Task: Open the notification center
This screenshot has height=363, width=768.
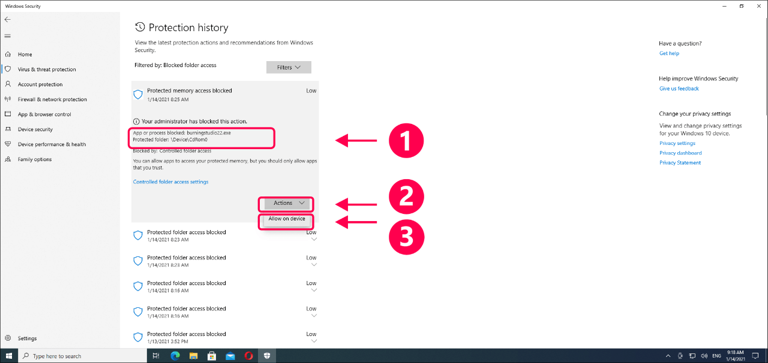Action: pos(756,356)
